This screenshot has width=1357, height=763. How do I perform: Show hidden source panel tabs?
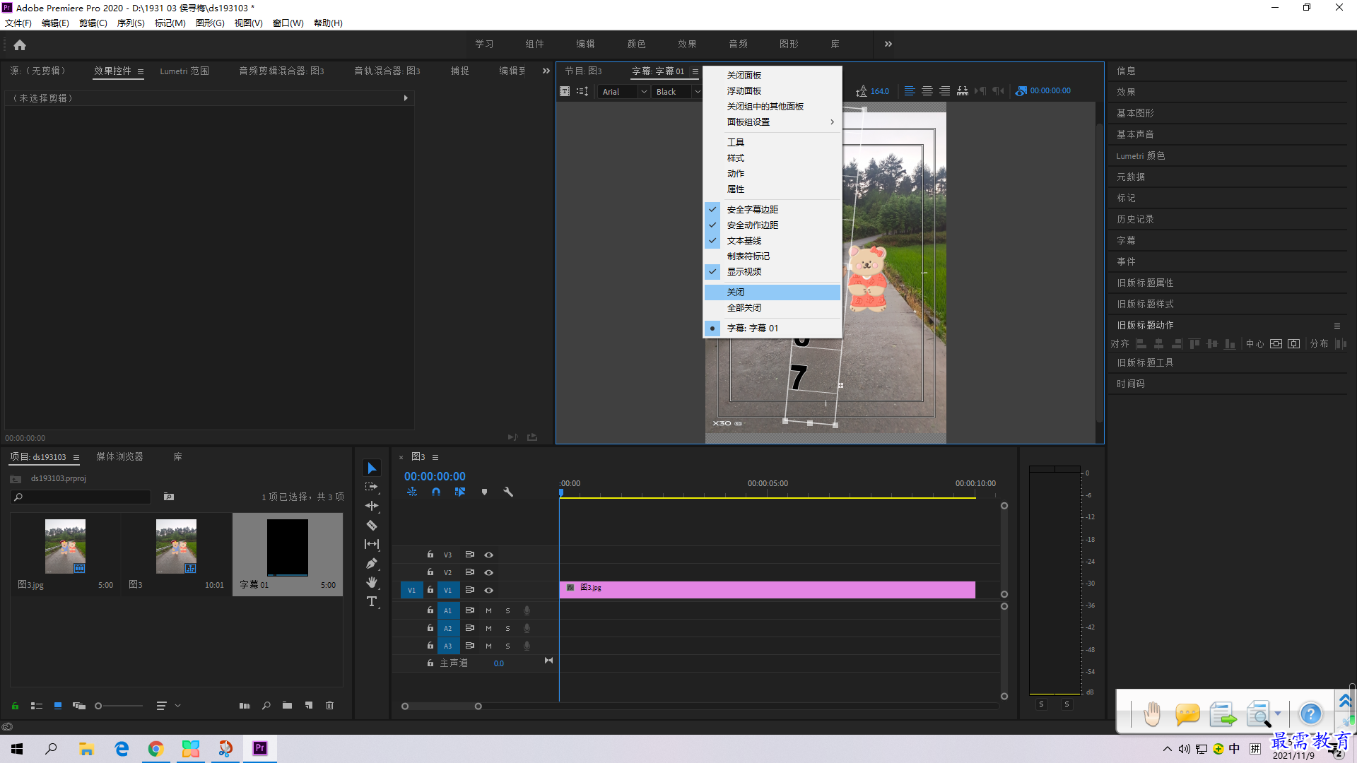[x=546, y=71]
